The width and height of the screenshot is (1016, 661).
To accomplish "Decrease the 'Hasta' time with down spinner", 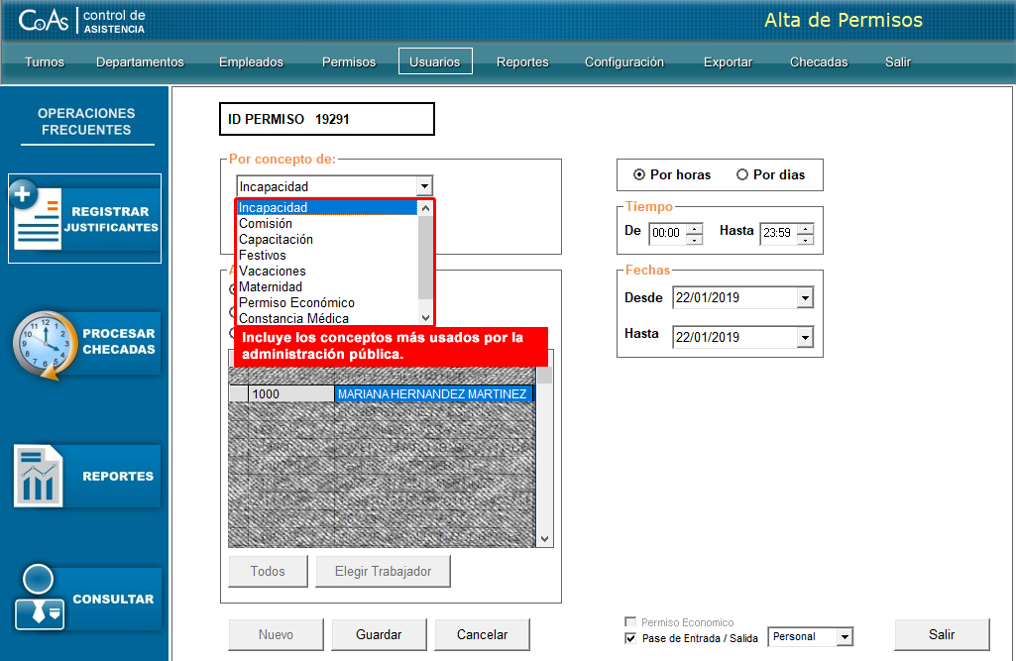I will point(806,239).
